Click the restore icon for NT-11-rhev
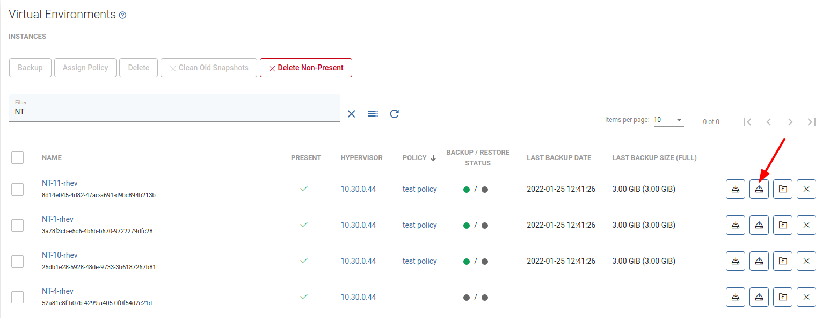830x318 pixels. coord(759,189)
